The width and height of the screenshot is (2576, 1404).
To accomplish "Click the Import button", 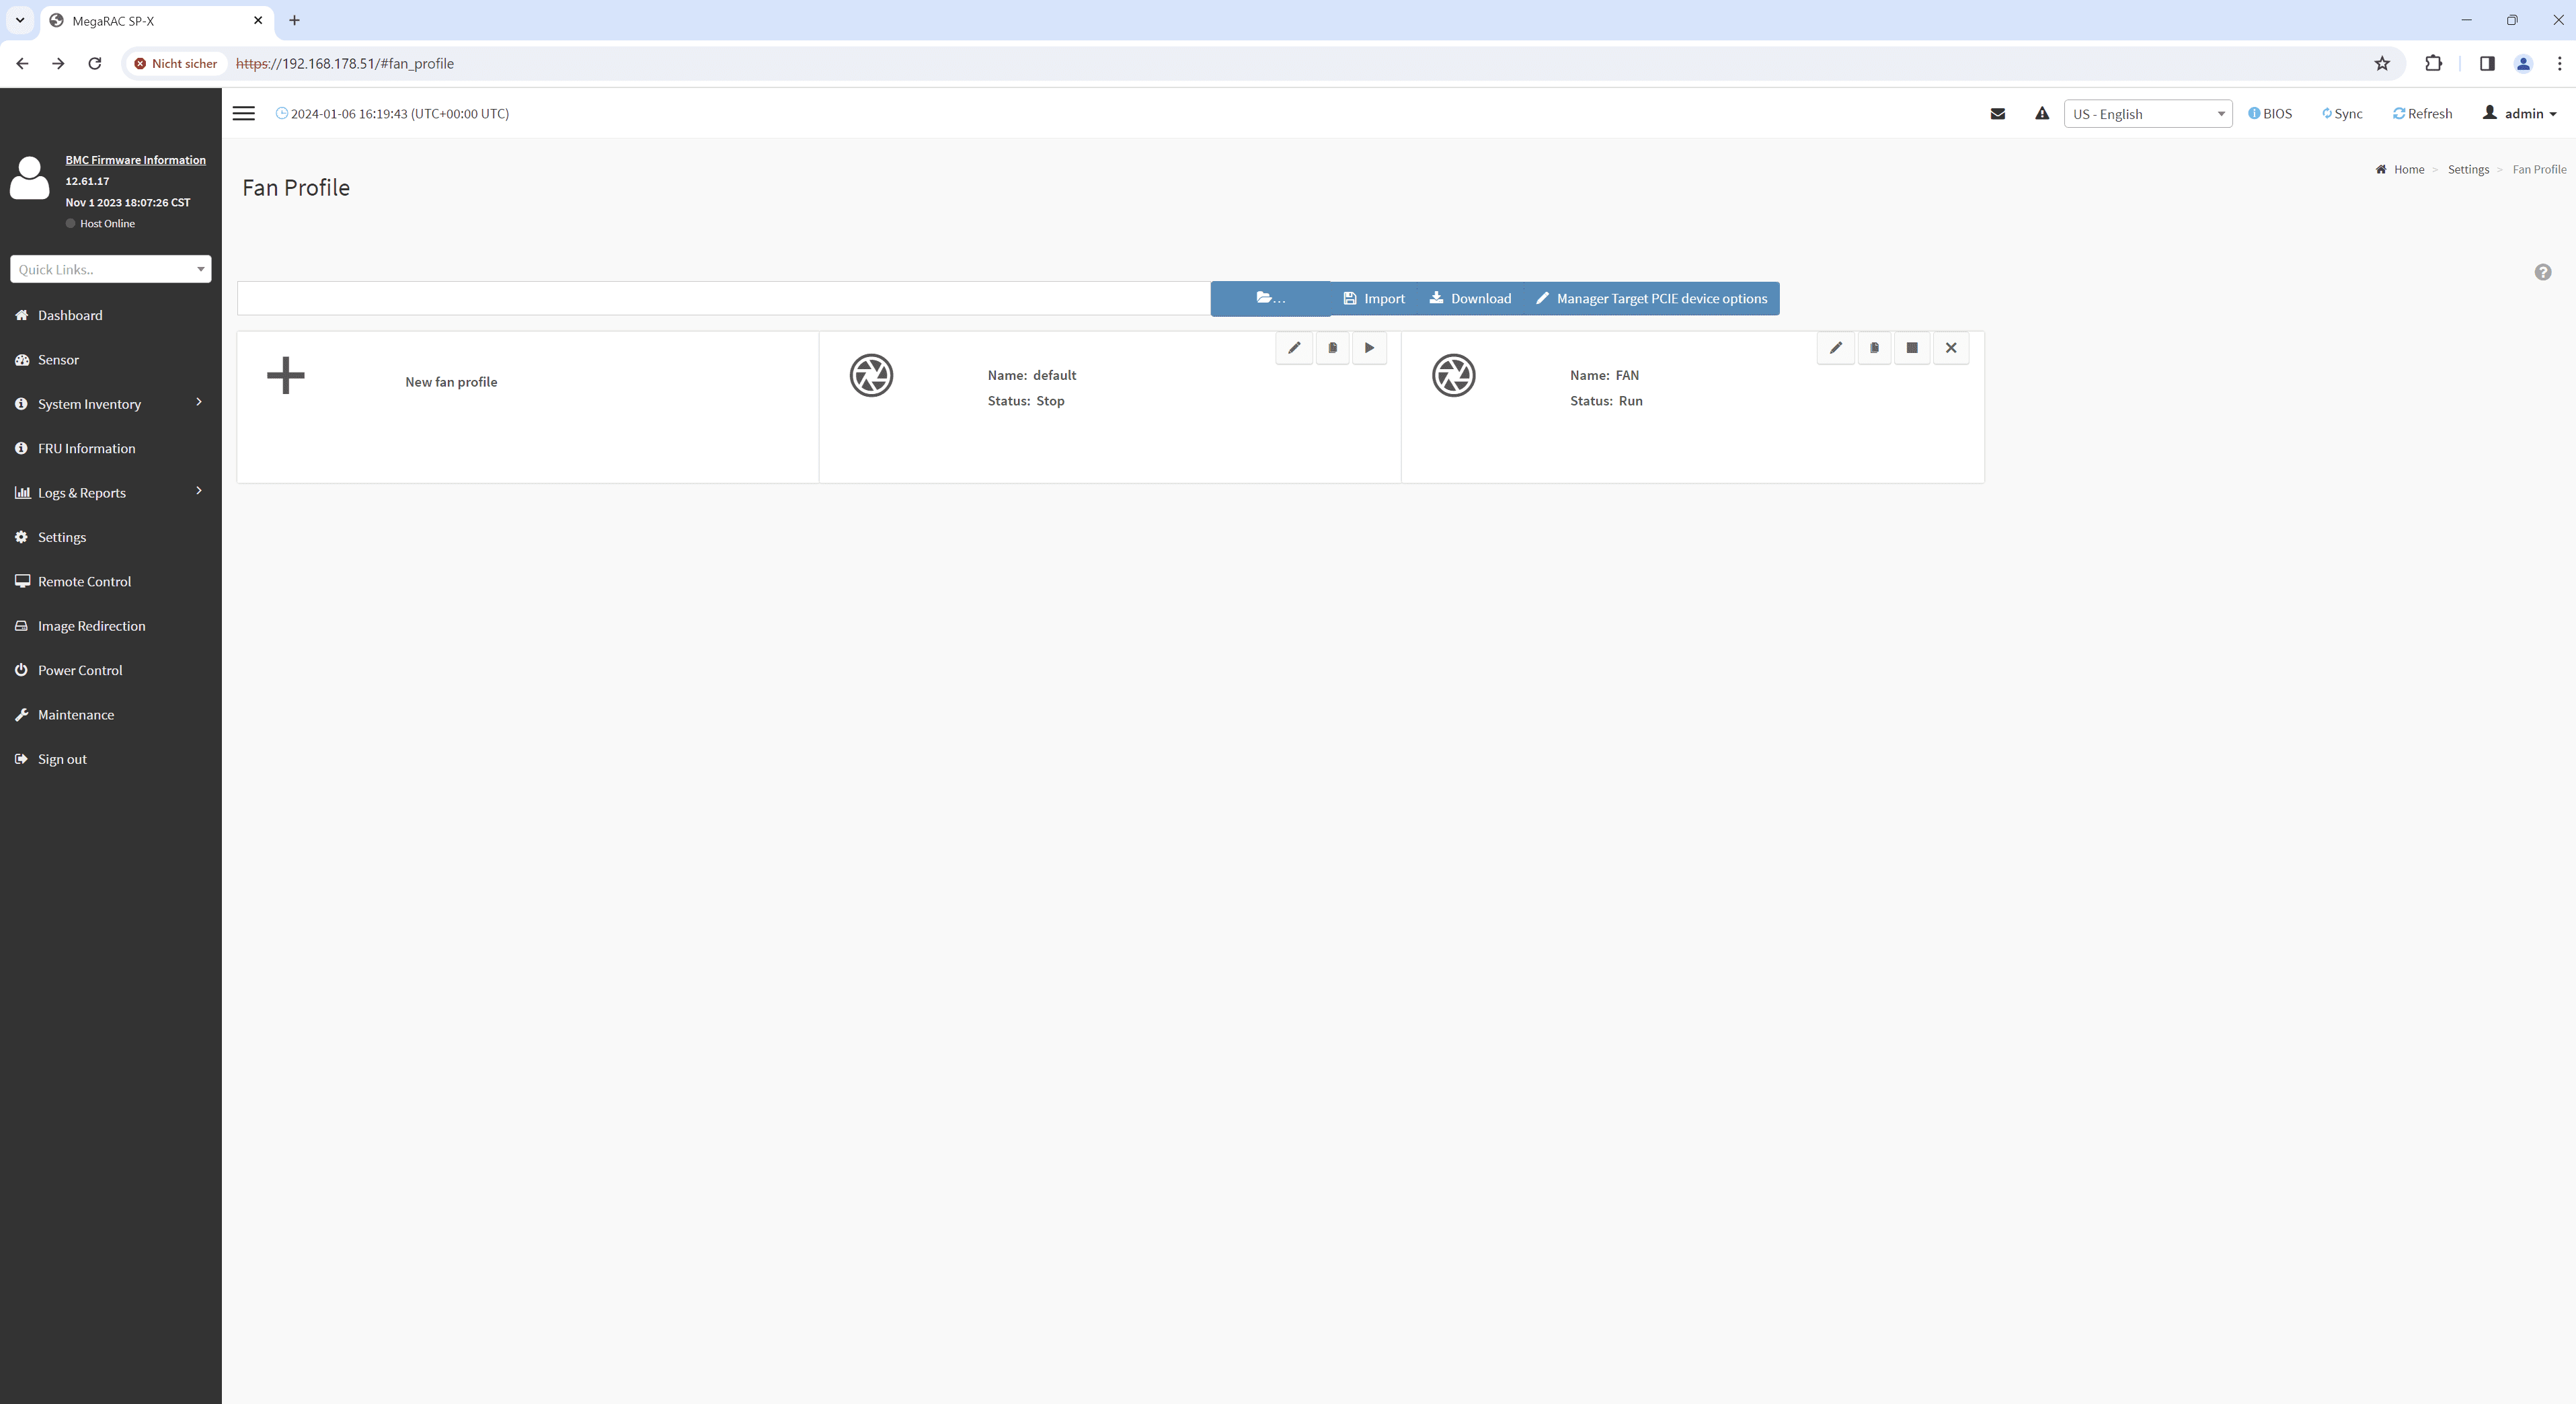I will (x=1374, y=299).
